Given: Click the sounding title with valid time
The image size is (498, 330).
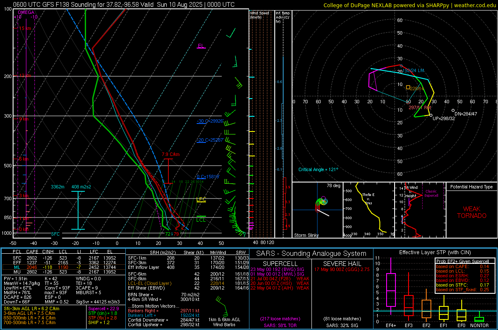Looking at the screenshot, I should point(124,5).
